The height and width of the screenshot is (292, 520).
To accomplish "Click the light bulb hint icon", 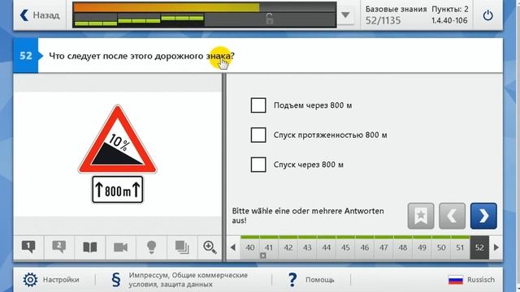I will click(151, 247).
